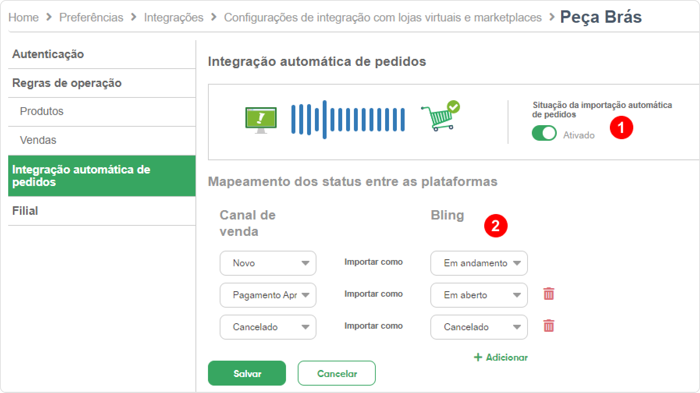Viewport: 700px width, 393px height.
Task: Click the Cancelar button
Action: point(337,373)
